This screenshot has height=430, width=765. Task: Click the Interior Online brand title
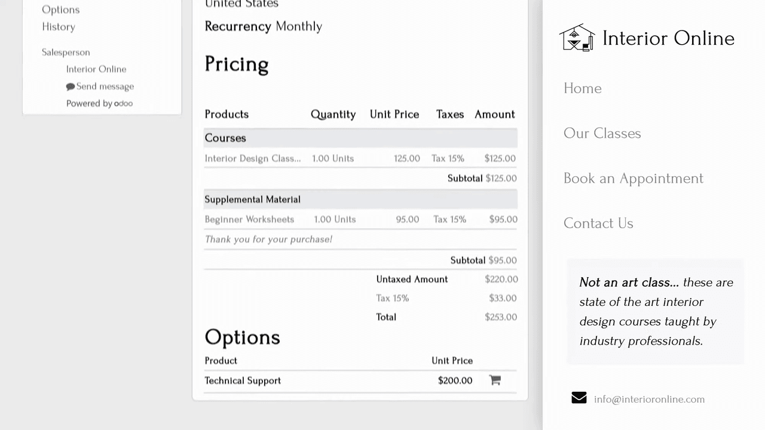point(668,38)
